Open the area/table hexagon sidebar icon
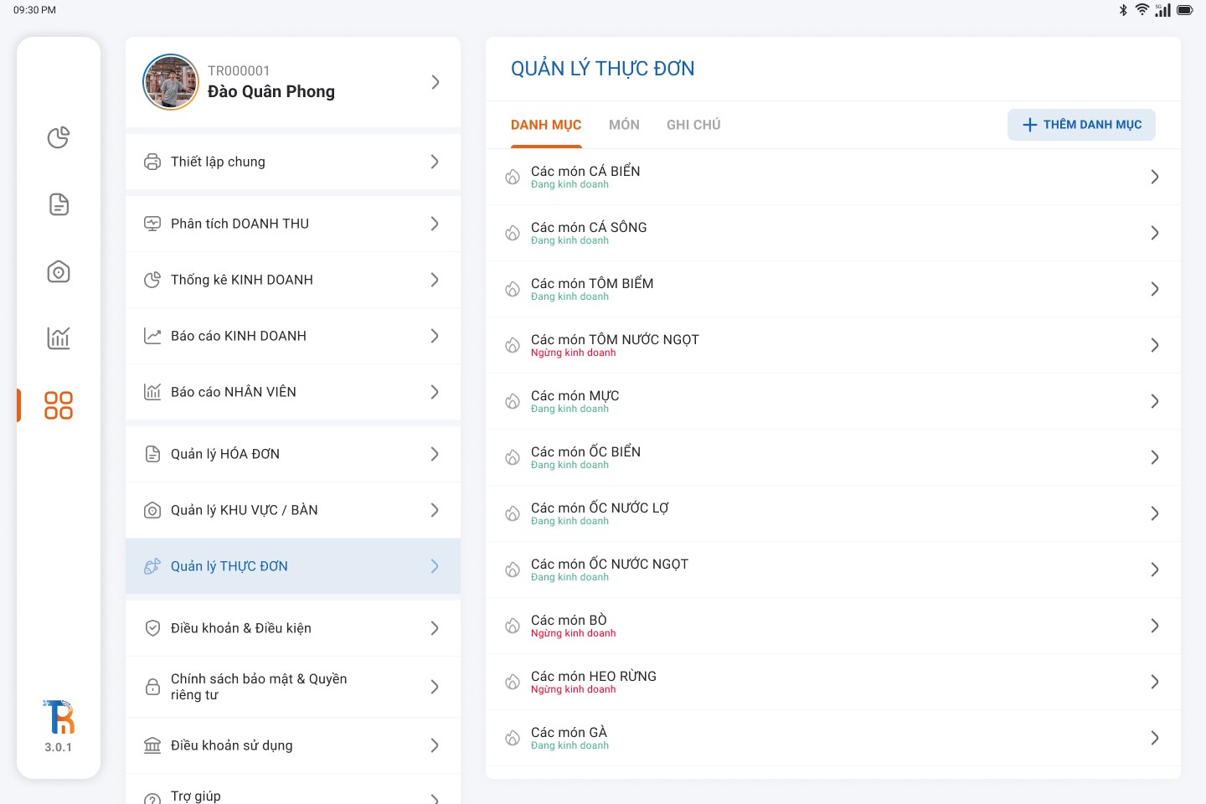Viewport: 1206px width, 804px height. [59, 271]
